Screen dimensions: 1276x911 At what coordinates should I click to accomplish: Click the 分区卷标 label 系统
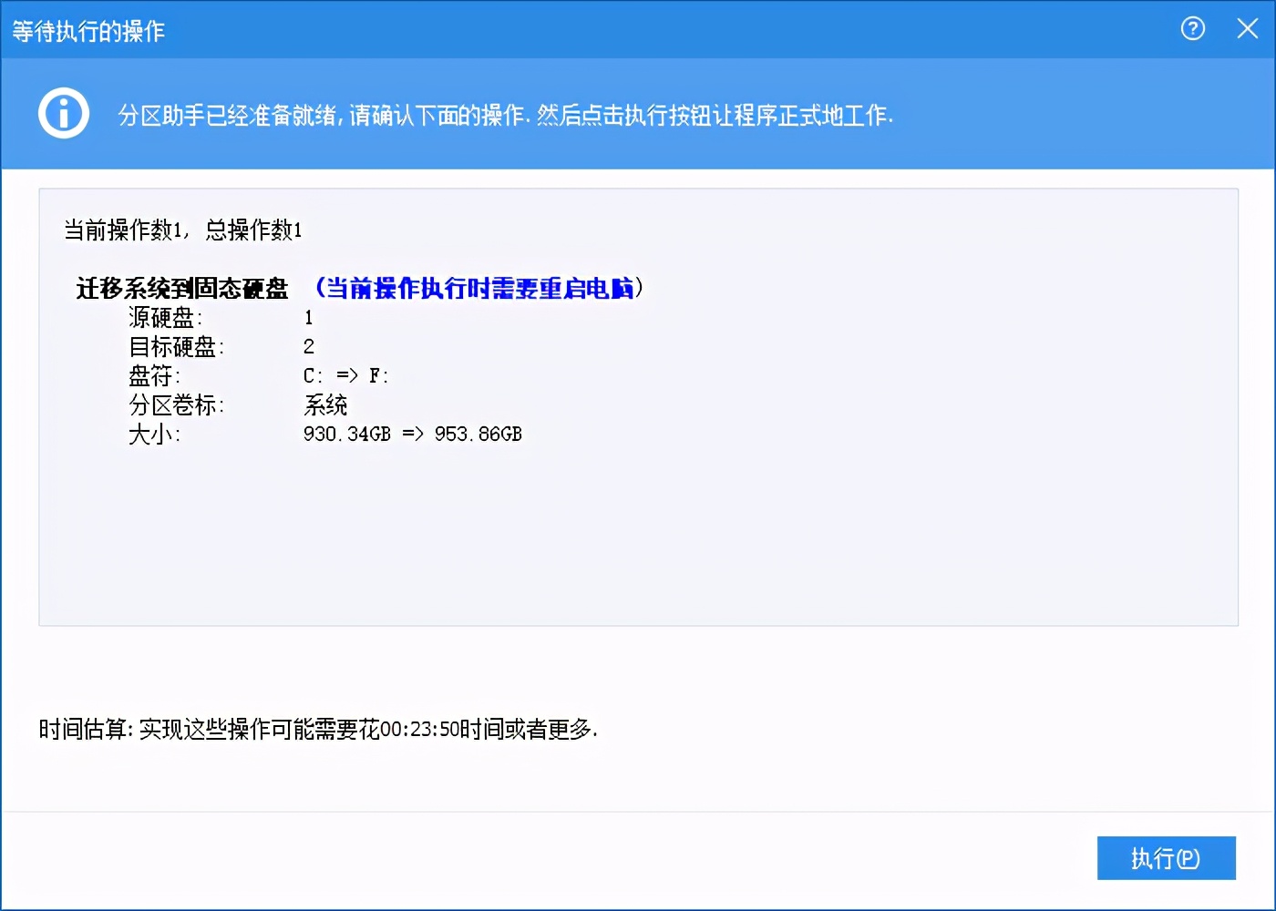tap(324, 404)
